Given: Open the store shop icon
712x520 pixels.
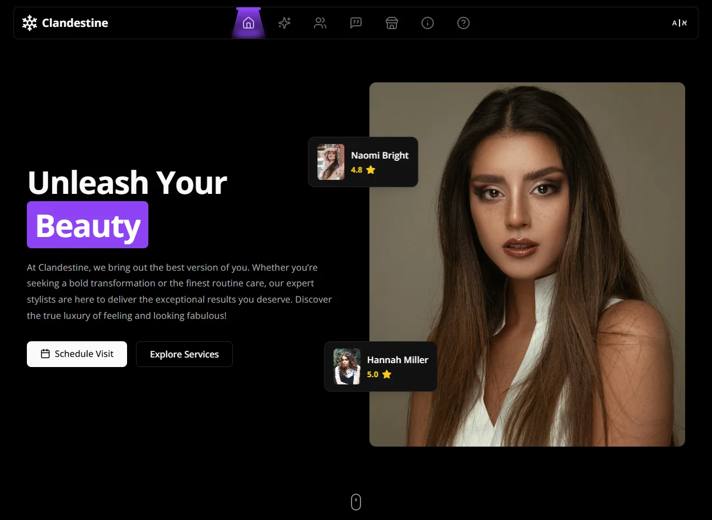Looking at the screenshot, I should pyautogui.click(x=392, y=23).
